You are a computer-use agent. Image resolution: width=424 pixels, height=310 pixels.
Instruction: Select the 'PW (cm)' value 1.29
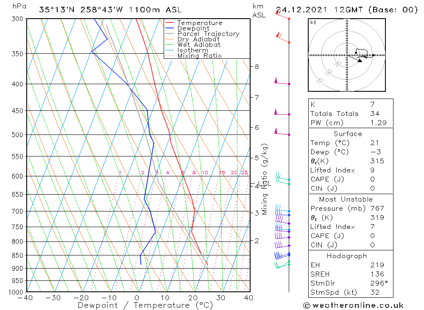tap(379, 123)
